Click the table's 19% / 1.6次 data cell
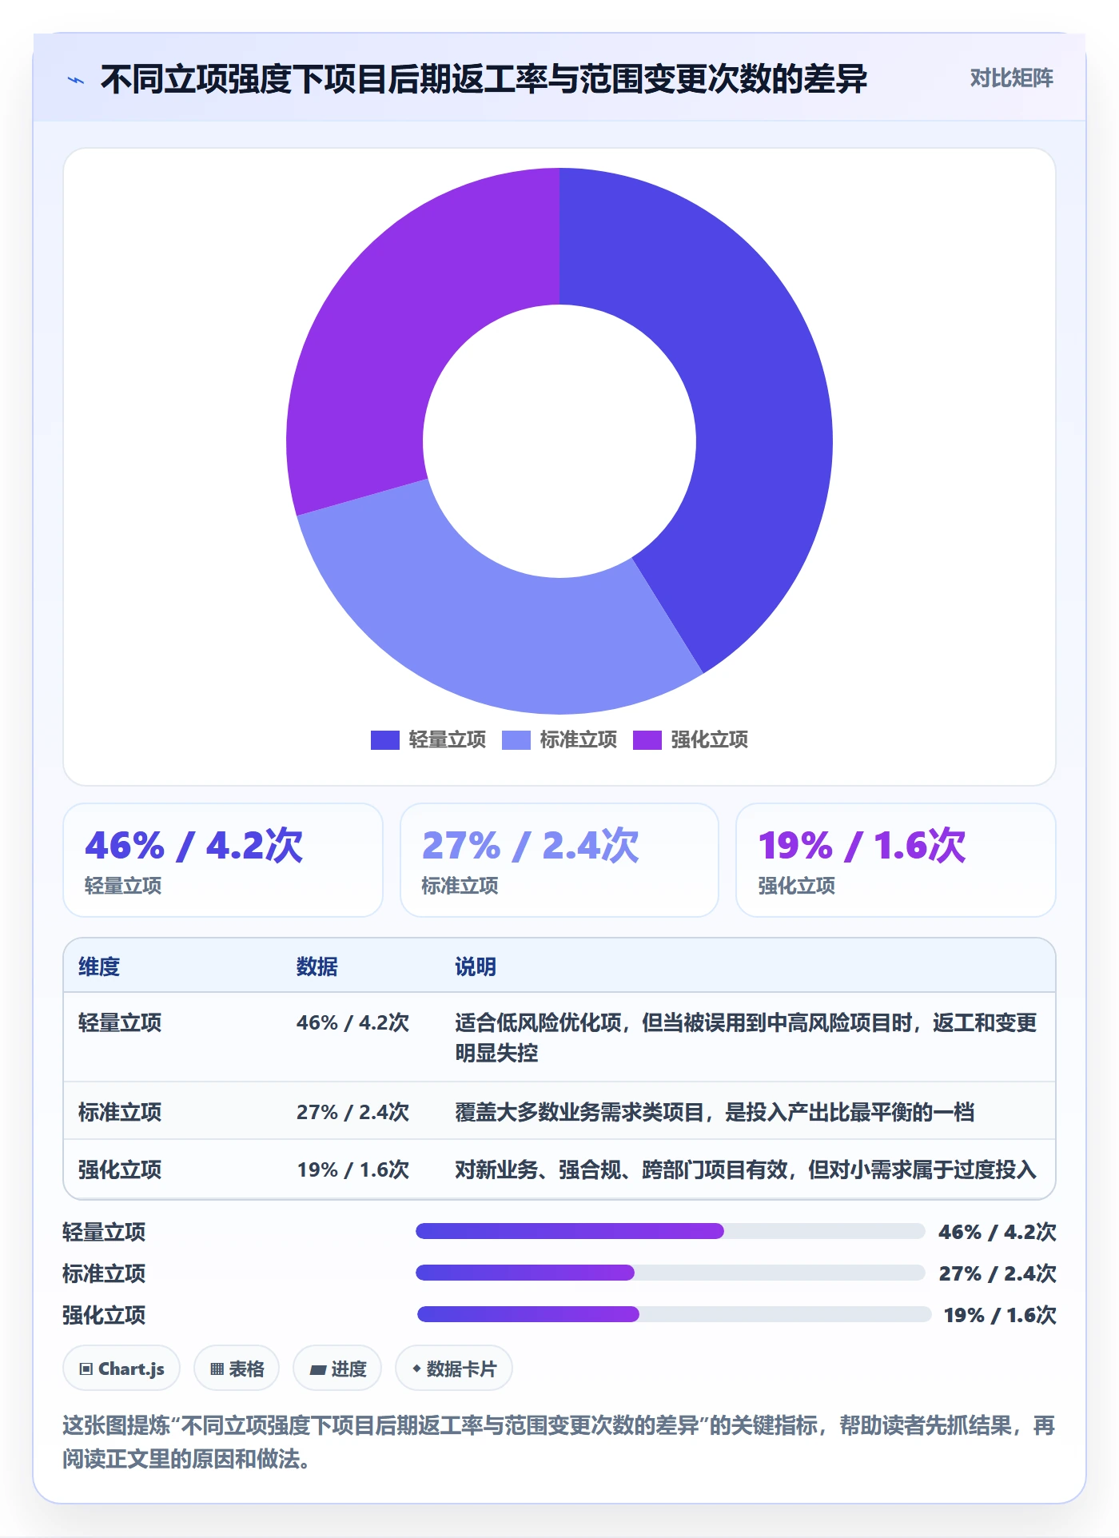The height and width of the screenshot is (1538, 1119). (352, 1169)
